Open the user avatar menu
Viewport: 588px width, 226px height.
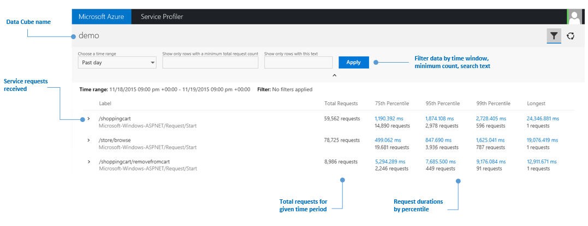(575, 17)
